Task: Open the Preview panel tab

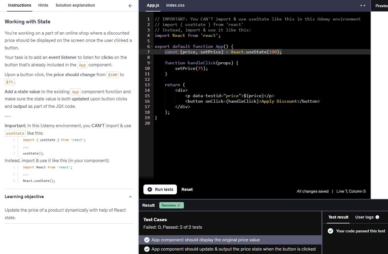Action: click(381, 6)
